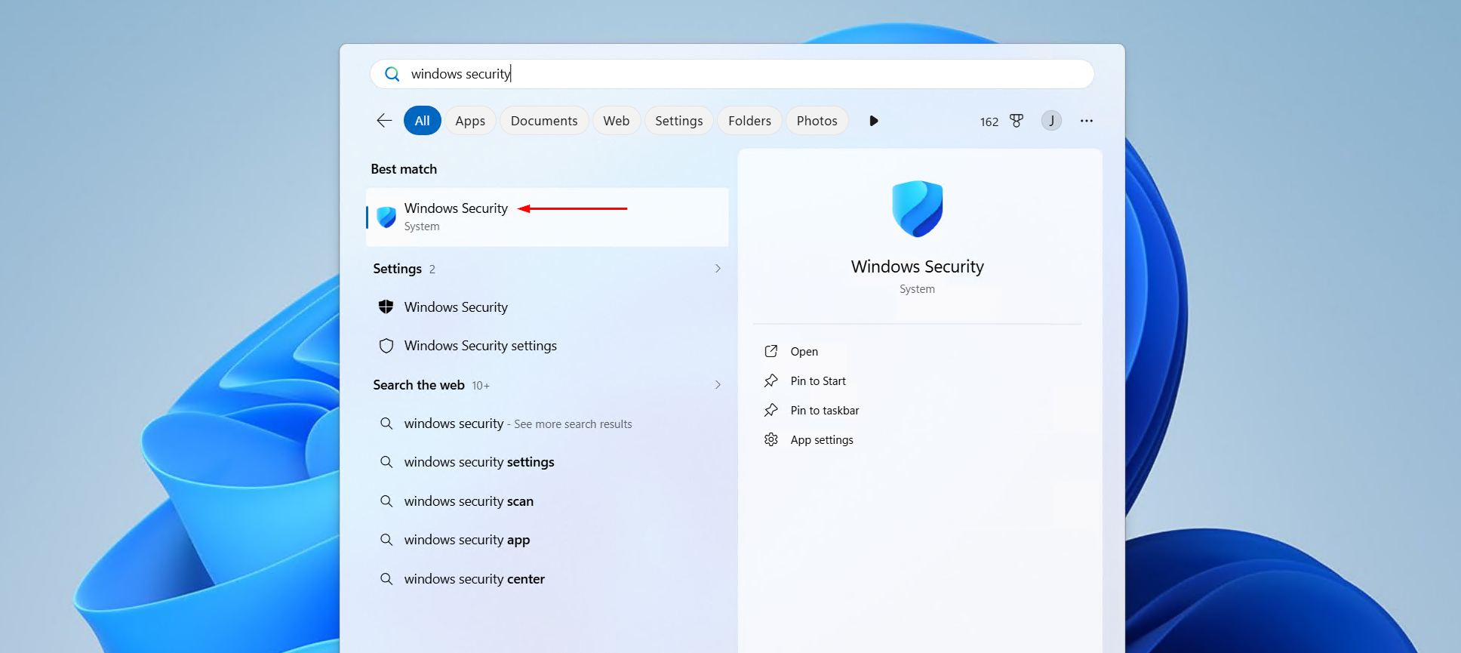This screenshot has width=1461, height=653.
Task: Click the back arrow icon
Action: [x=384, y=121]
